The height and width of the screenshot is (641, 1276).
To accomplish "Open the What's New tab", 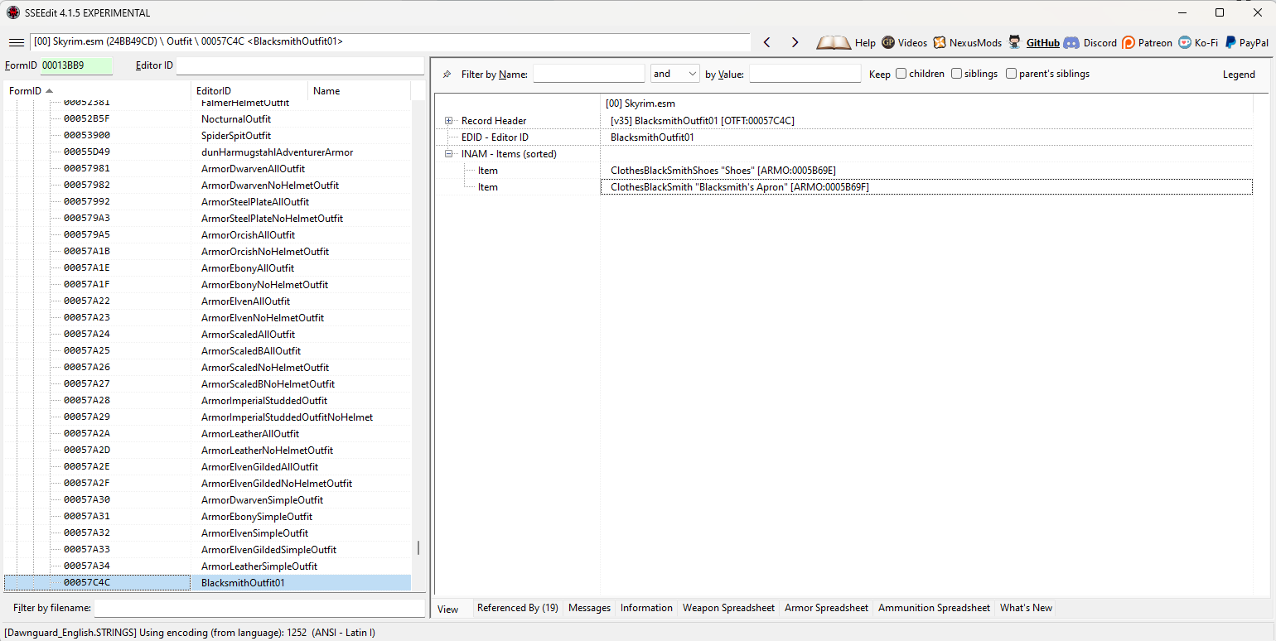I will pyautogui.click(x=1026, y=608).
